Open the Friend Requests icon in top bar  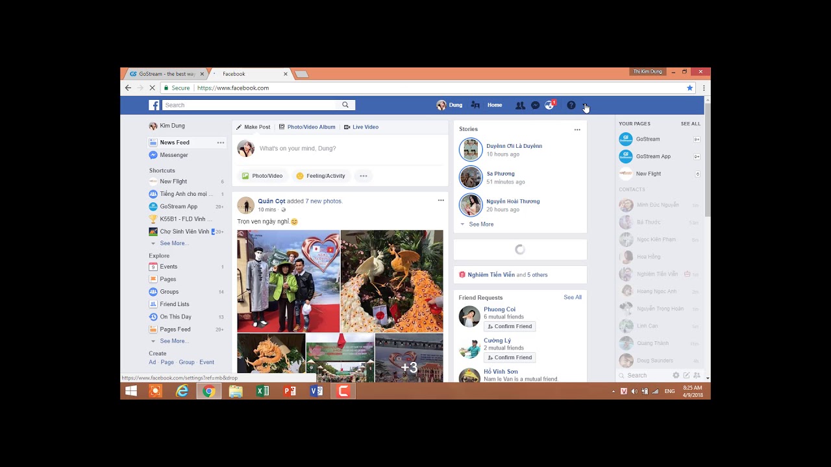pyautogui.click(x=520, y=105)
